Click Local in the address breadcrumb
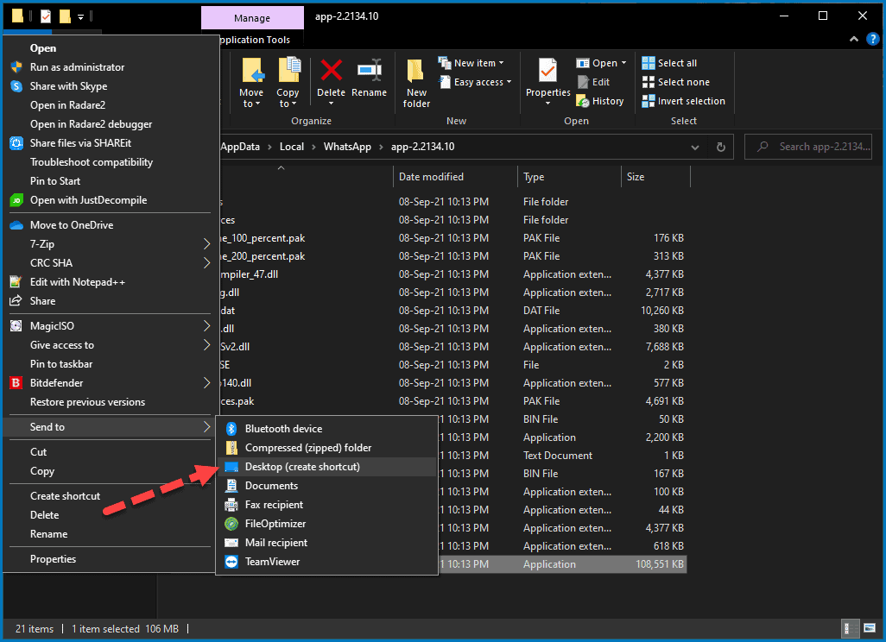This screenshot has height=642, width=886. (292, 147)
